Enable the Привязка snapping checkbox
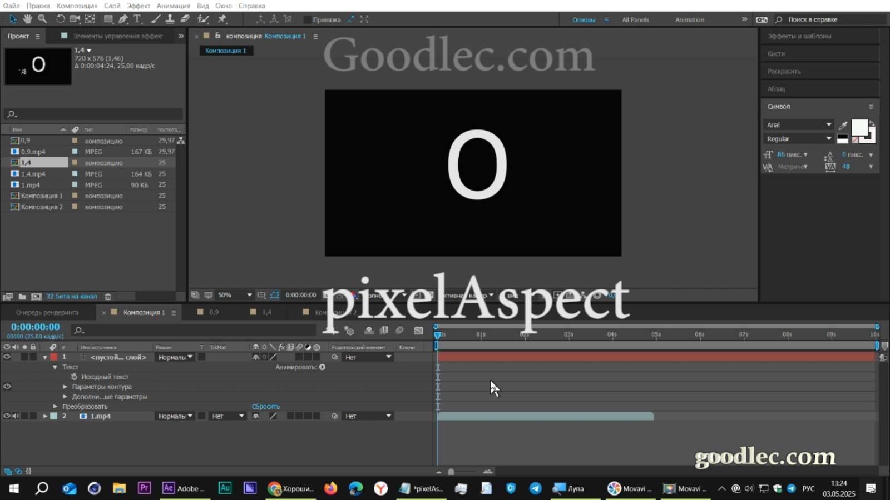890x500 pixels. pos(307,19)
